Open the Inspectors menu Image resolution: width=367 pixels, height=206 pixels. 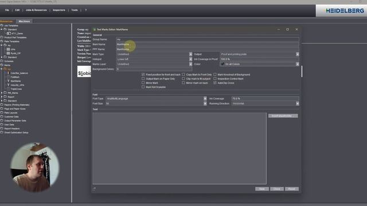[59, 10]
